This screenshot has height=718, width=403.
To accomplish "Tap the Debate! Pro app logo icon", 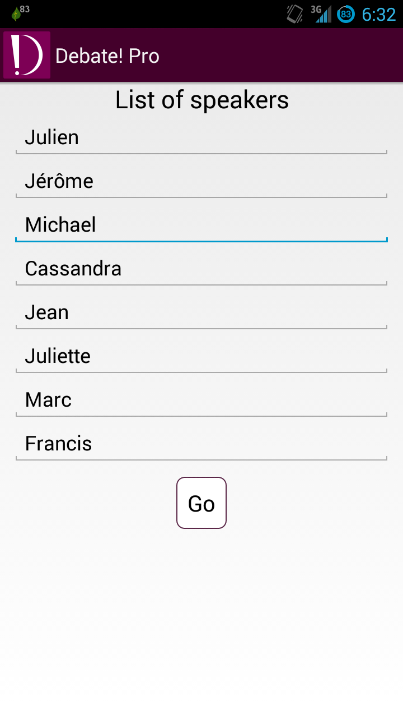I will click(x=27, y=55).
